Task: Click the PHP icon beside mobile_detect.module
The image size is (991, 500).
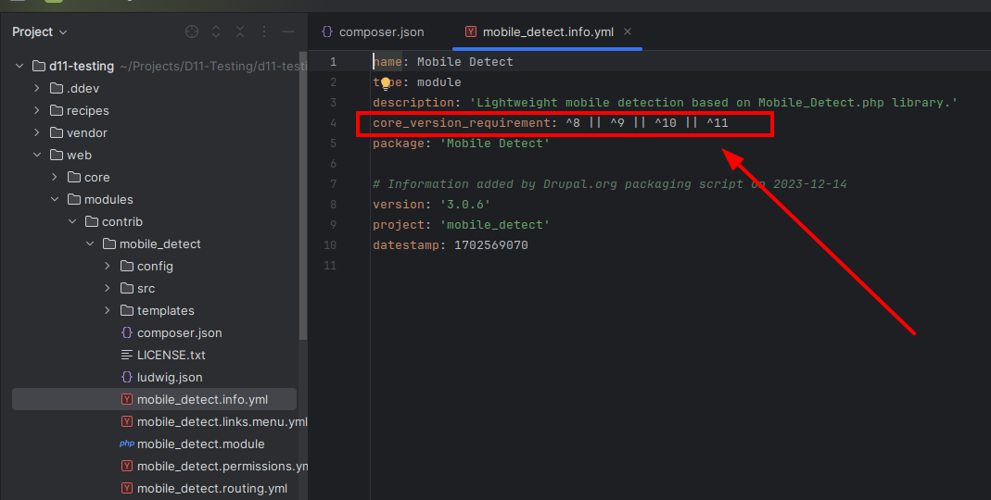Action: 127,444
